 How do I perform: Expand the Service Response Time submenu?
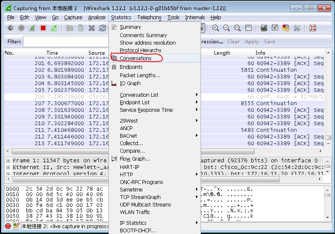tap(155, 110)
